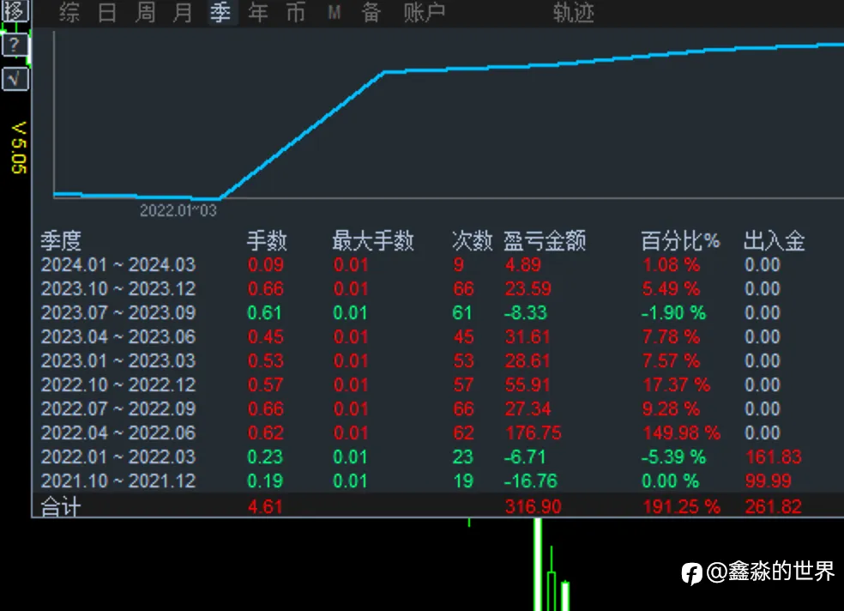Viewport: 844px width, 611px height.
Task: Click the tall green candlestick below table
Action: (x=538, y=564)
